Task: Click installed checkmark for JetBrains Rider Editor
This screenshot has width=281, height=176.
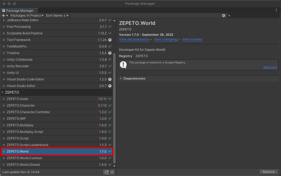Action: point(110,20)
